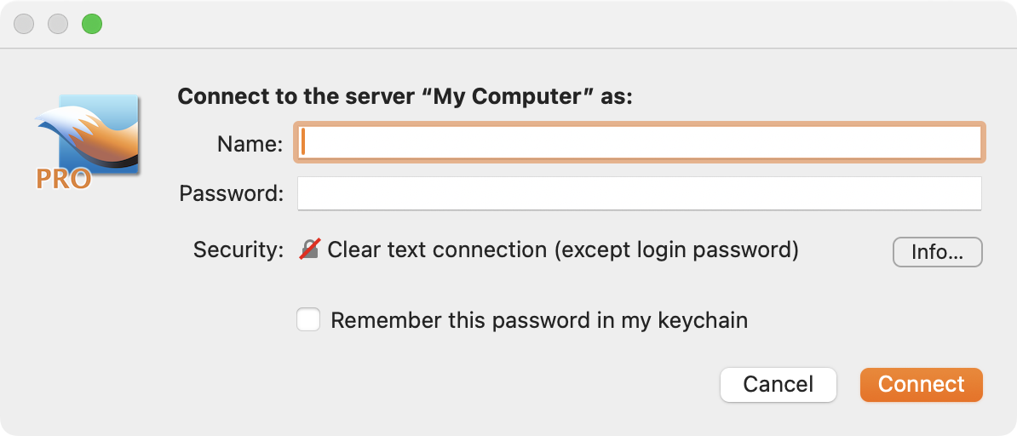Click the "Clear text connection" status text
1017x436 pixels.
coord(562,250)
